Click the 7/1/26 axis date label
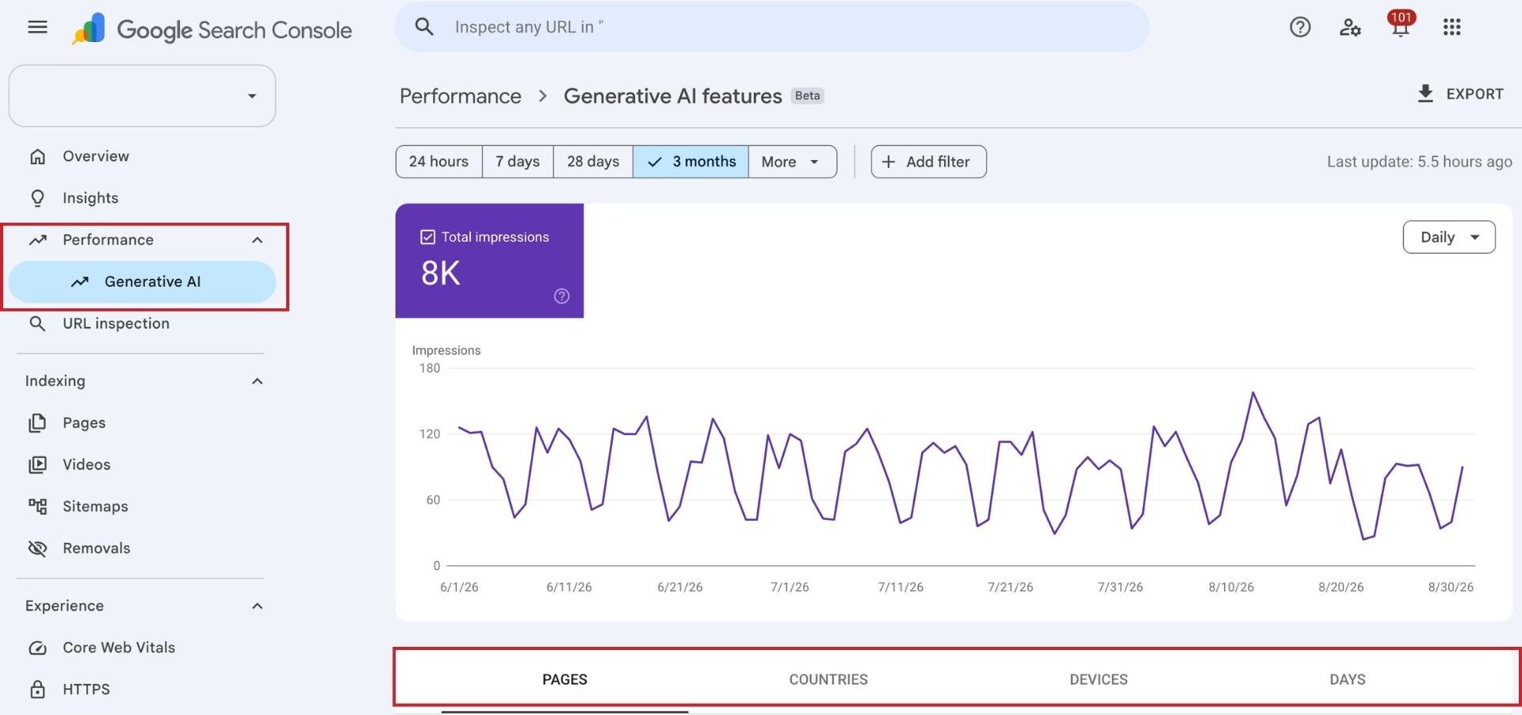 point(790,587)
